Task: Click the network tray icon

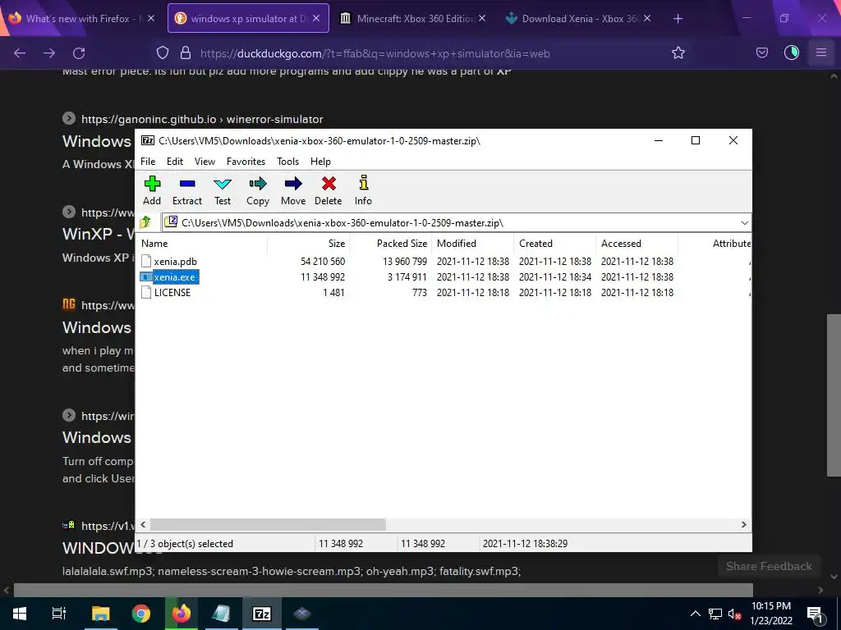Action: tap(715, 614)
